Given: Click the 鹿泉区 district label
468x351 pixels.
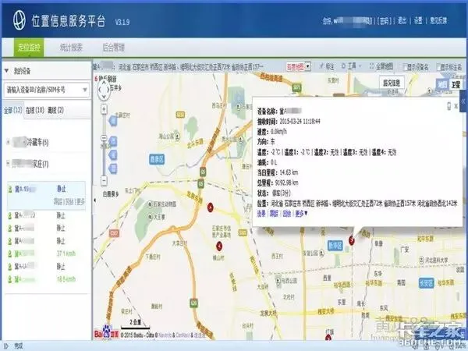Looking at the screenshot, I should pos(157,159).
